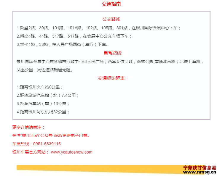Select the line starting 3.乘坐1路，38路

click(62, 44)
